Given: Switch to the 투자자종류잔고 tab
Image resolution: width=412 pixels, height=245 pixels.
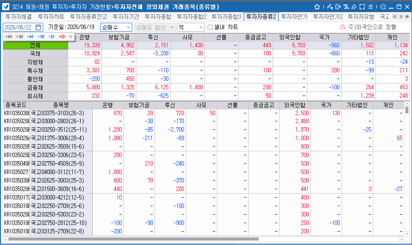Looking at the screenshot, I should point(89,17).
